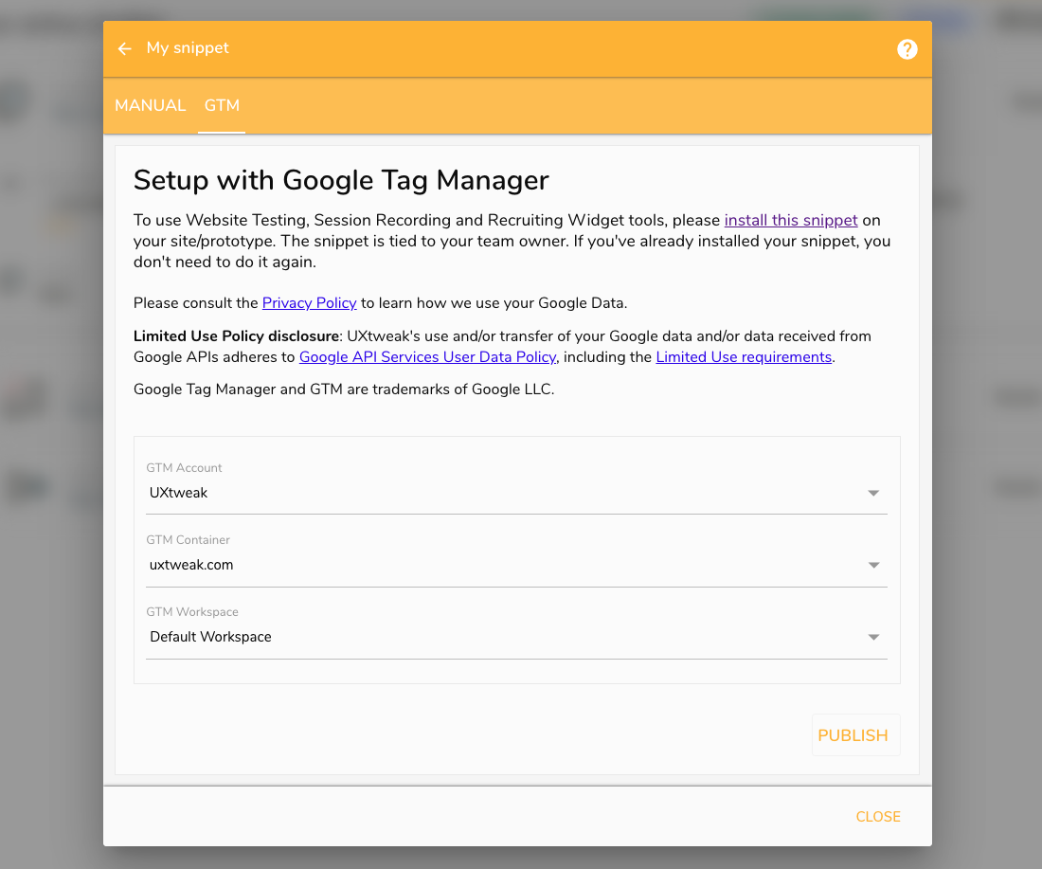
Task: Click the Limited Use Policy disclosure bold text
Action: click(x=236, y=336)
